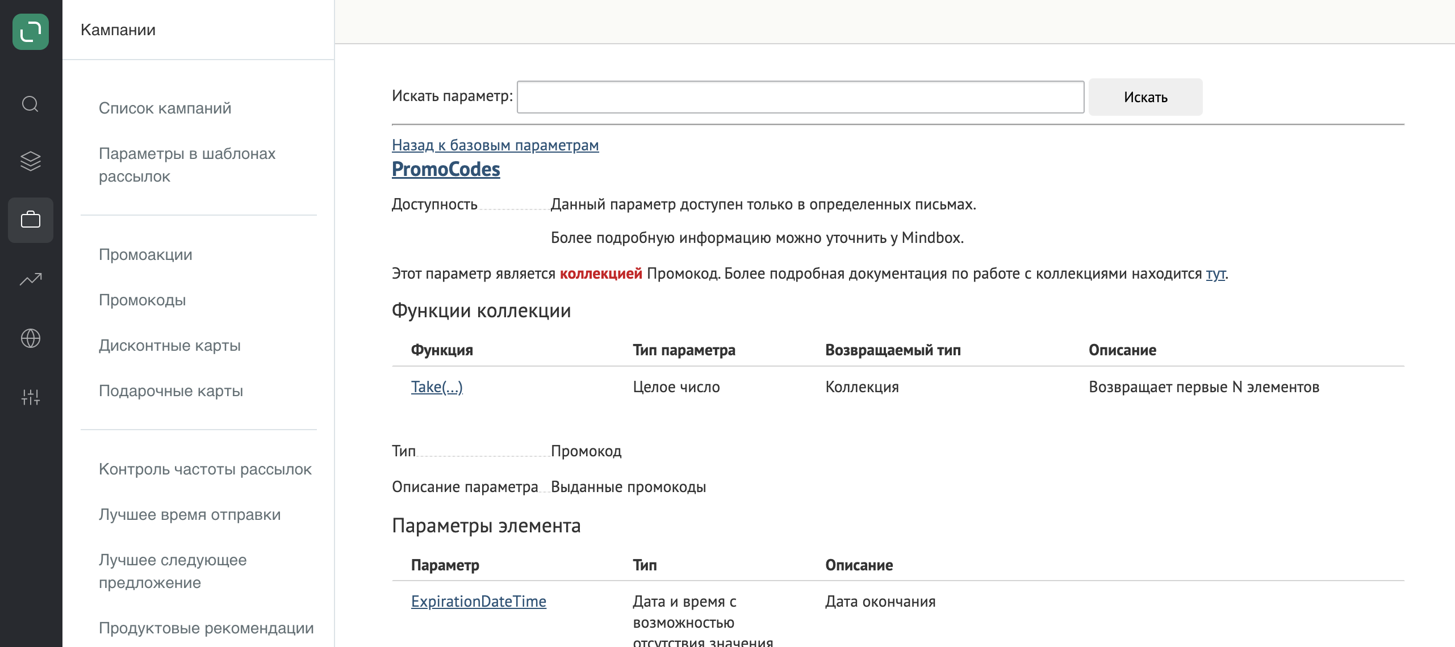Click Возвращает первые N элементов description
Screen dimensions: 1455x647
(x=1204, y=387)
